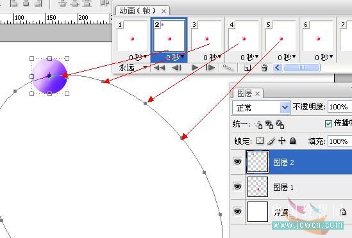This screenshot has height=238, width=352.
Task: Delete selected frame with trash icon
Action: coord(264,68)
